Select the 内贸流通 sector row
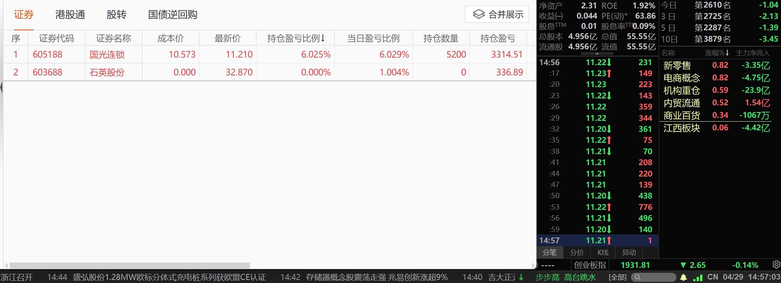The width and height of the screenshot is (781, 283). click(x=717, y=103)
